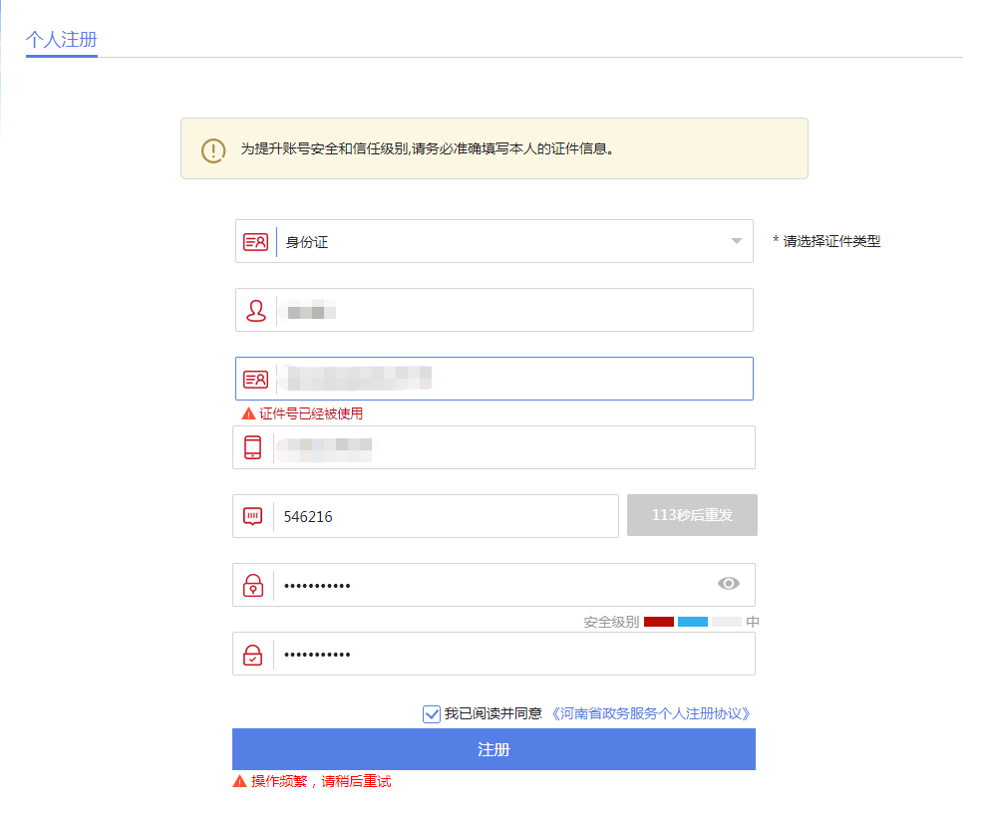Open the certificate type dropdown showing 身份证
The height and width of the screenshot is (814, 982).
click(493, 241)
